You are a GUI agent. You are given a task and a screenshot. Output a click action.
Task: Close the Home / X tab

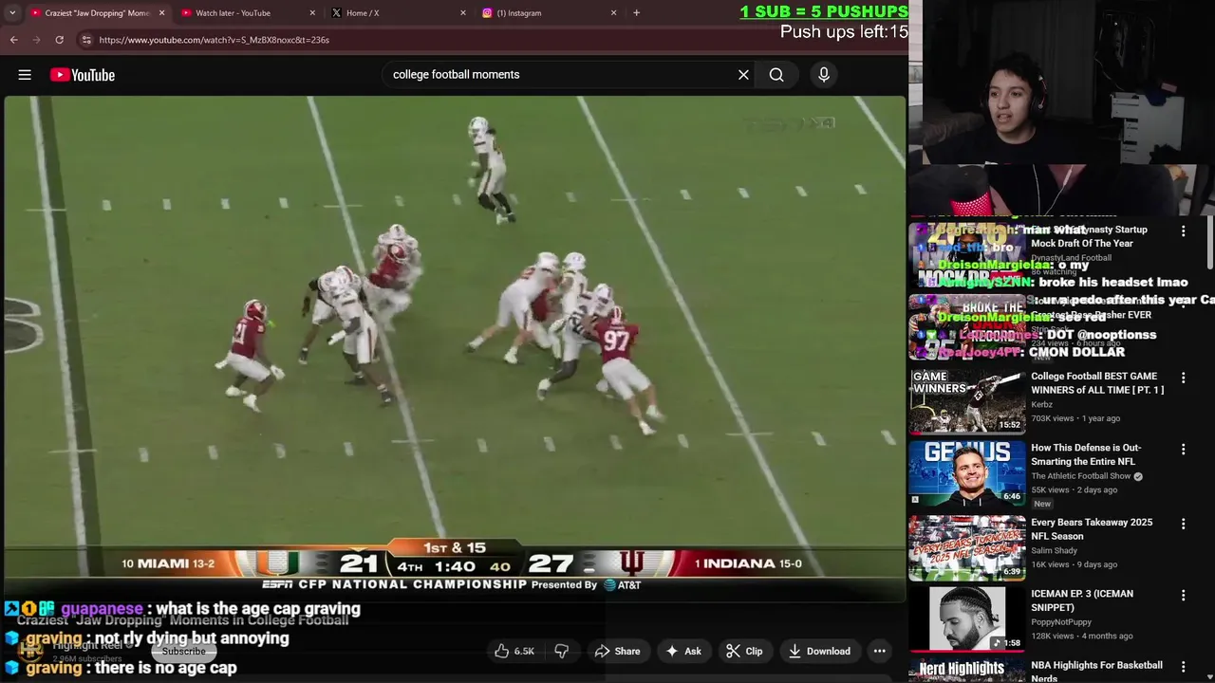tap(463, 13)
